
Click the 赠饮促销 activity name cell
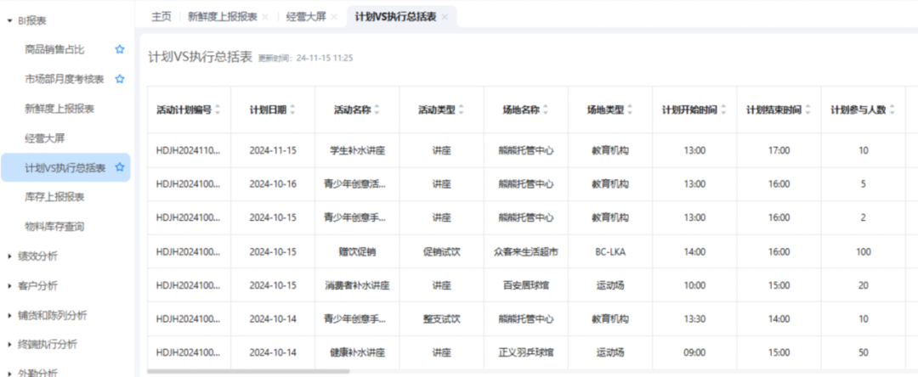pos(357,252)
